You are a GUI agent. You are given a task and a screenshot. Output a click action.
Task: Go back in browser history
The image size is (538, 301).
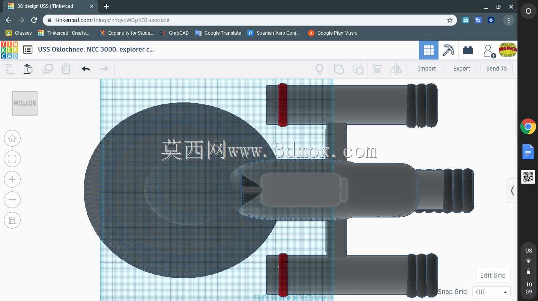9,20
